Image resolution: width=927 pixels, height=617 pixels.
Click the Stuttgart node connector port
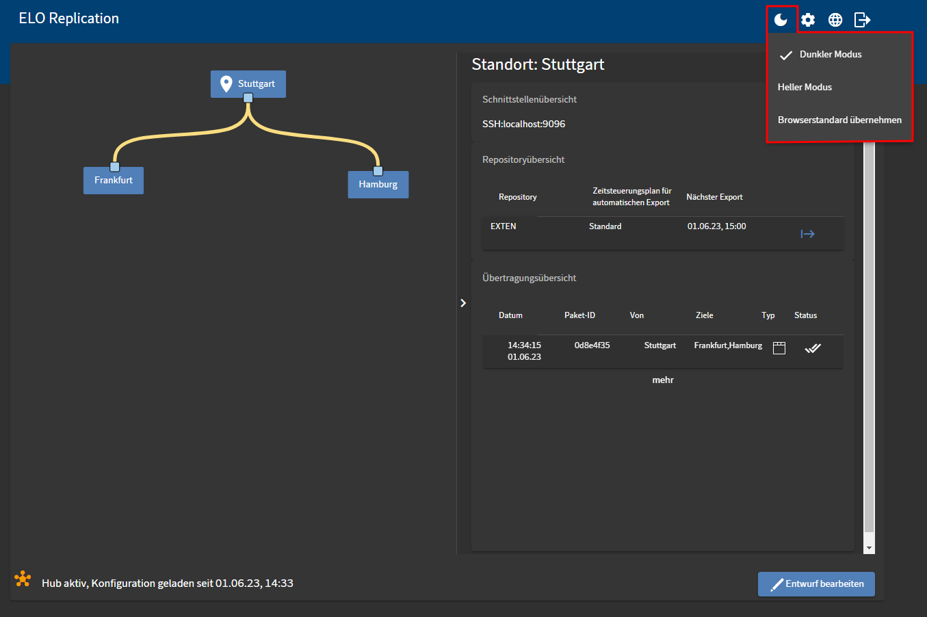click(x=248, y=98)
